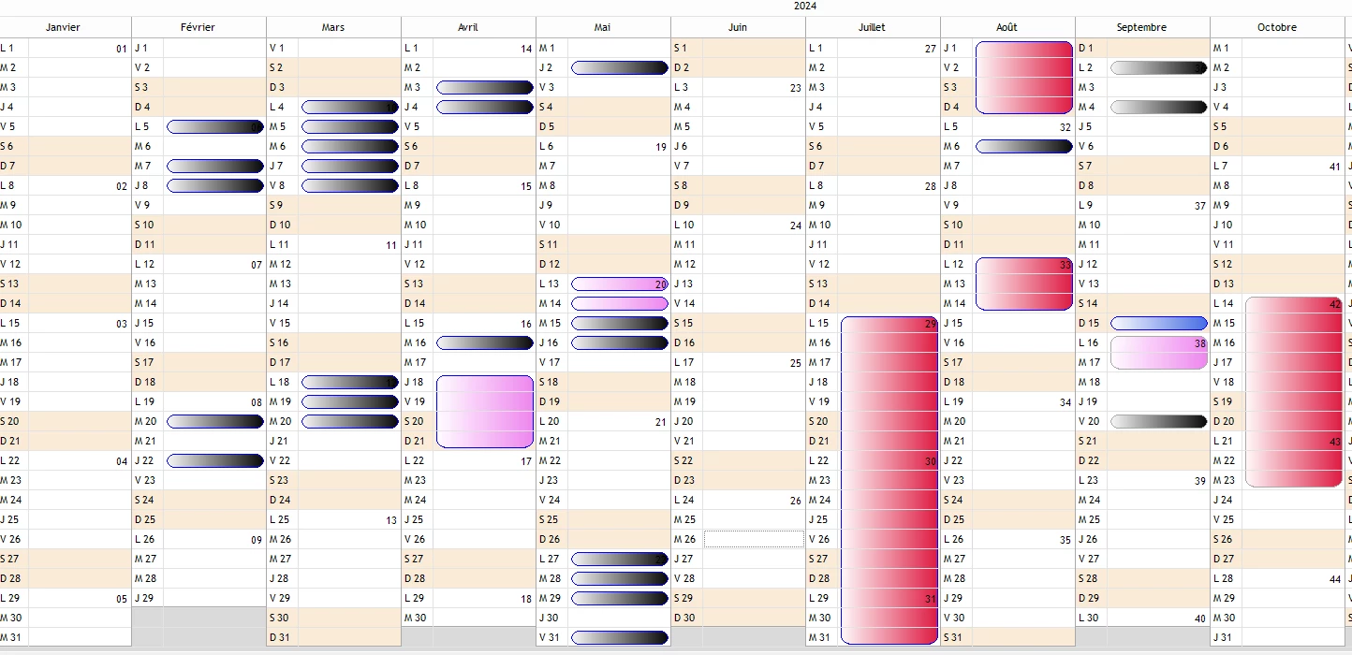Viewport: 1352px width, 655px height.
Task: Open the gray event on Février J 8
Action: pyautogui.click(x=215, y=185)
